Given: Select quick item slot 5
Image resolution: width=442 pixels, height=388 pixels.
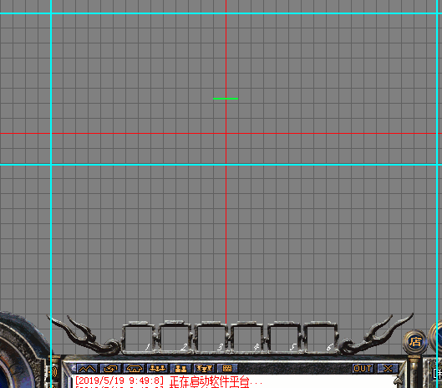Looking at the screenshot, I should [x=283, y=338].
